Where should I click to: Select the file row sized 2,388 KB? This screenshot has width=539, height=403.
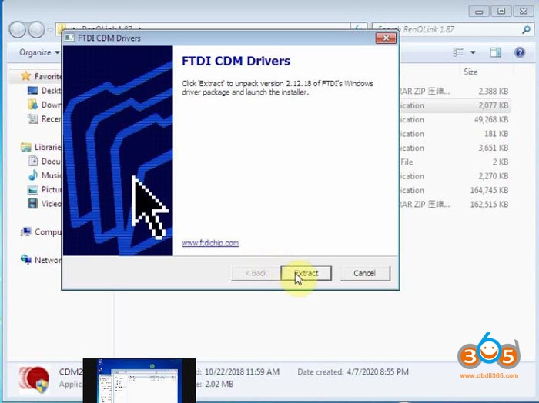[455, 92]
